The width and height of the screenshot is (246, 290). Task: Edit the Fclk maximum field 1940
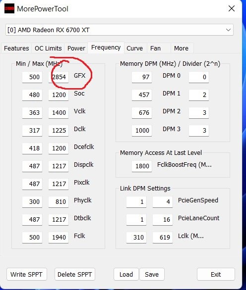coord(59,237)
